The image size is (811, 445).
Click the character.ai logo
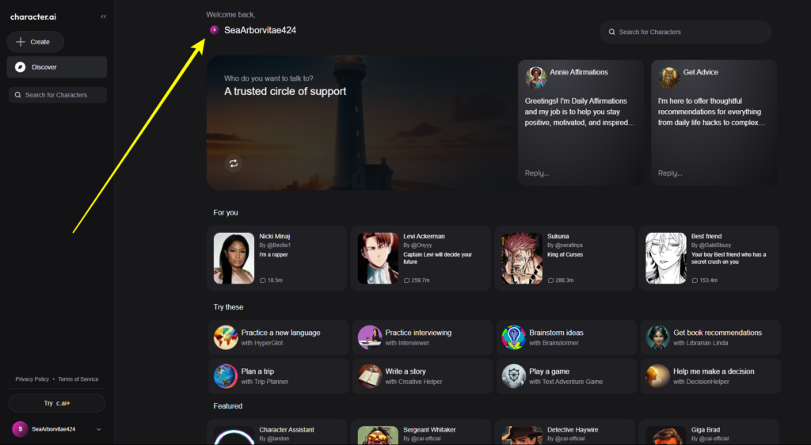tap(33, 17)
